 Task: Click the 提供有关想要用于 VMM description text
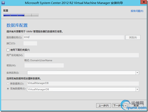[34, 32]
